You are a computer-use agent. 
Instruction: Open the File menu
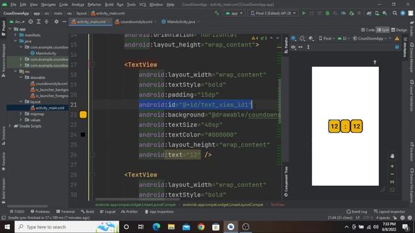pyautogui.click(x=13, y=5)
